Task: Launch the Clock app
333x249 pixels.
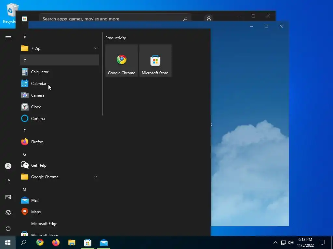Action: point(60,107)
